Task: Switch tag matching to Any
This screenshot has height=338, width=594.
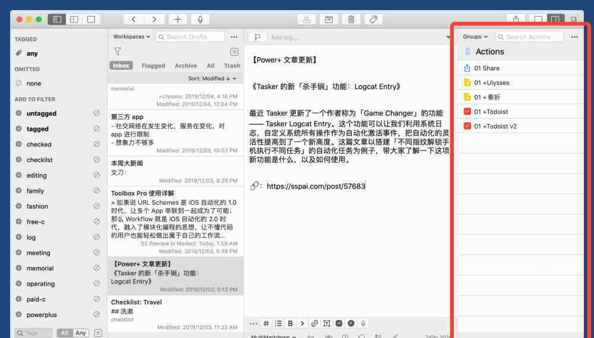Action: (x=80, y=333)
